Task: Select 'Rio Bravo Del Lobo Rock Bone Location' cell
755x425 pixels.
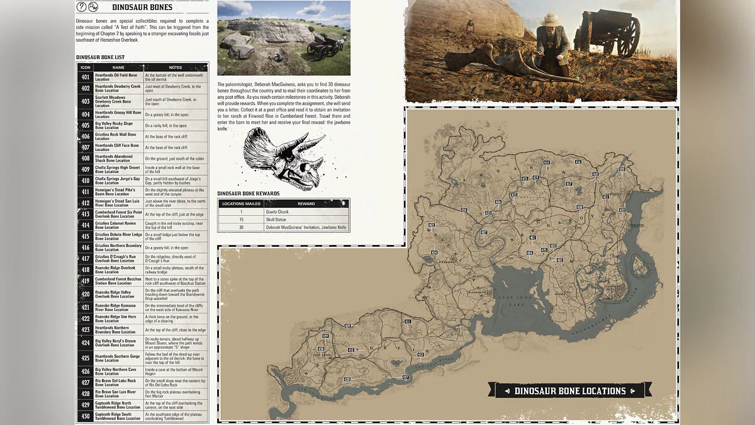Action: pos(118,382)
